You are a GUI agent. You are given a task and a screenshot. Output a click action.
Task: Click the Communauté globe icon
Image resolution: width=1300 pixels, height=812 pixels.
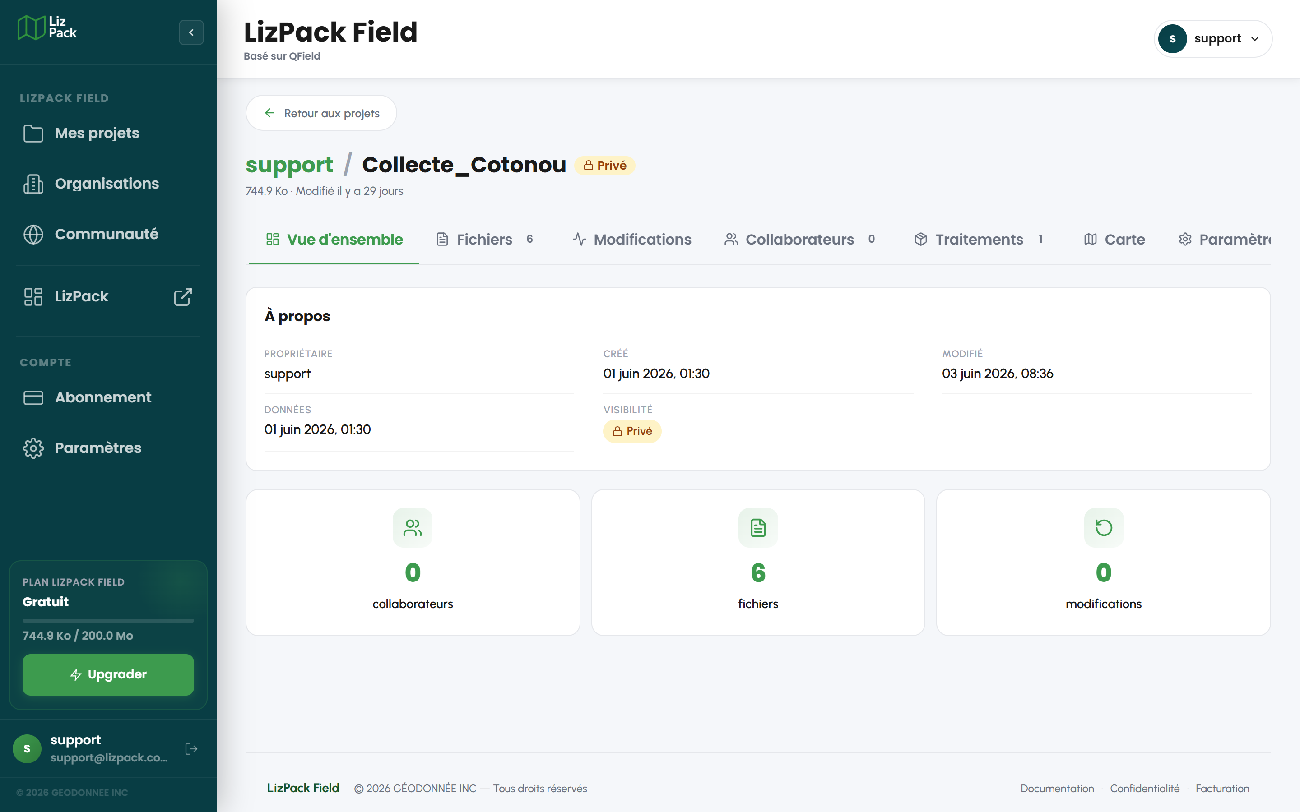pos(33,234)
